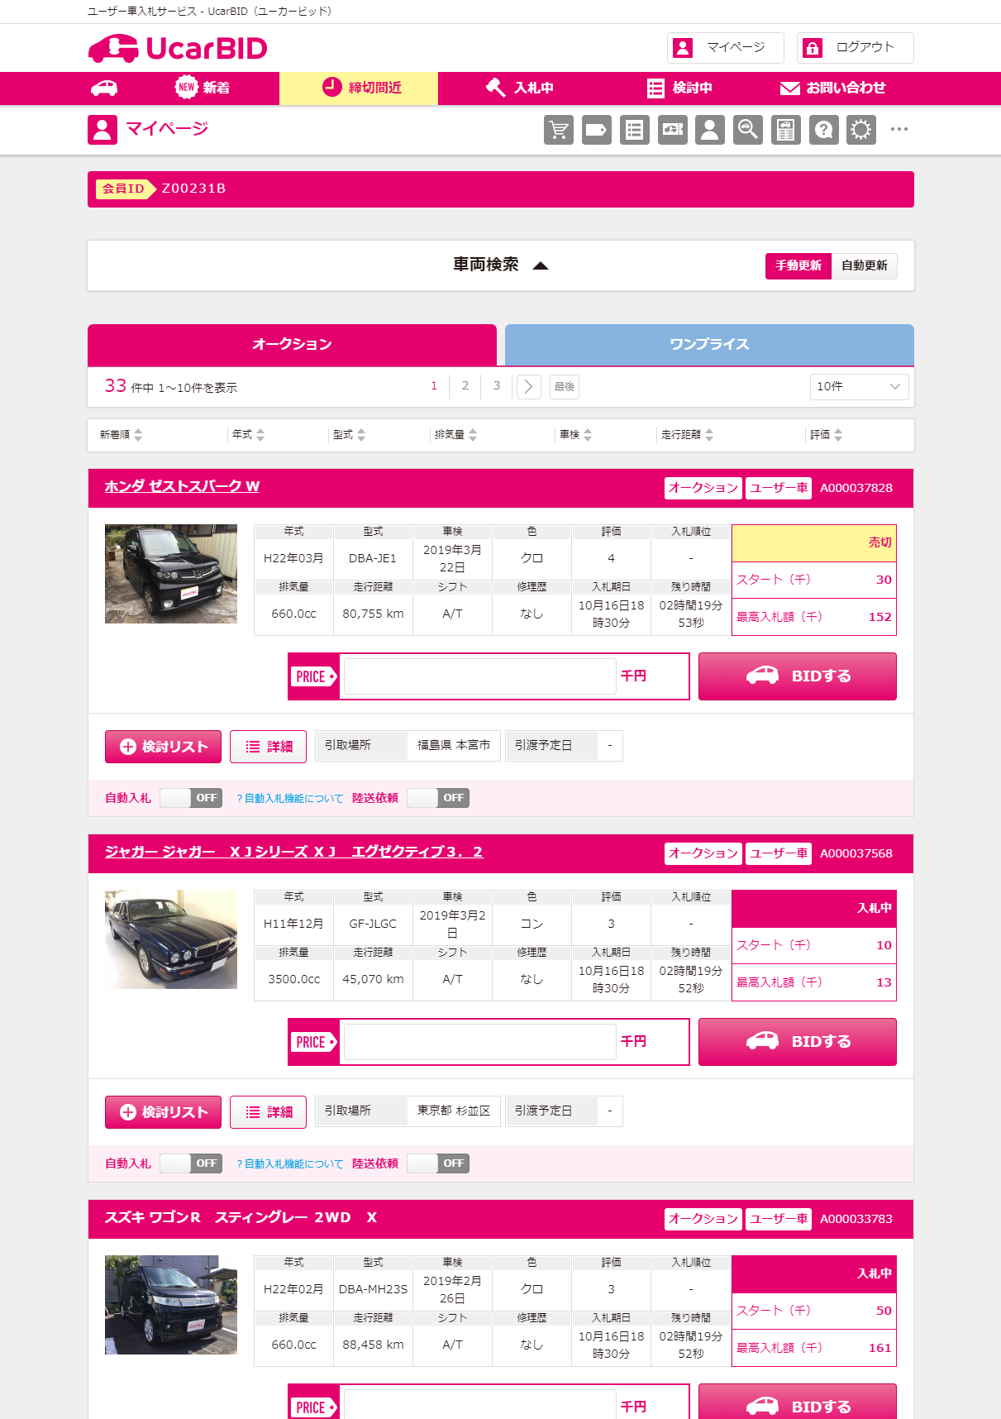Click the pink My Page person icon

102,130
